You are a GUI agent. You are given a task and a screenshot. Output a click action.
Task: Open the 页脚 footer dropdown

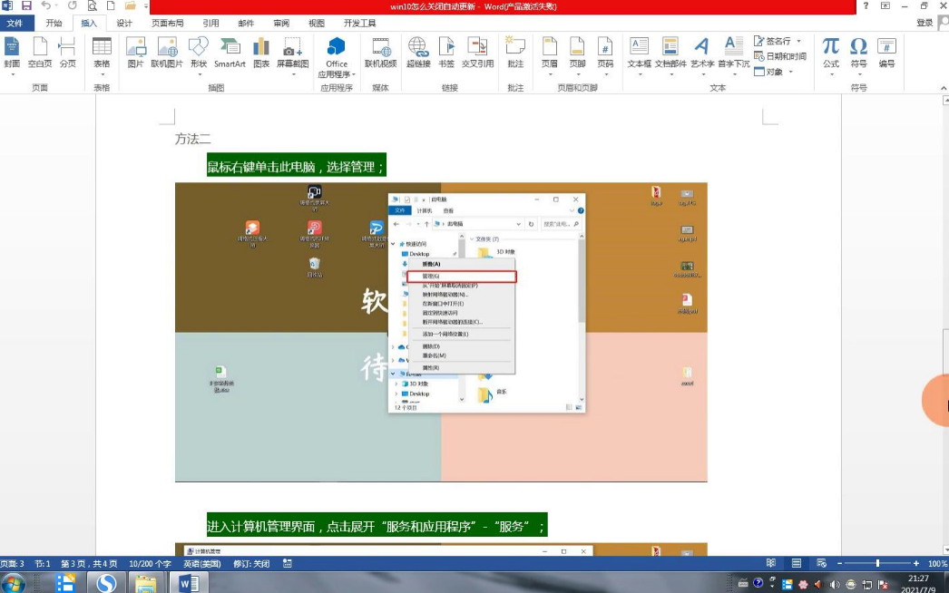pyautogui.click(x=577, y=55)
